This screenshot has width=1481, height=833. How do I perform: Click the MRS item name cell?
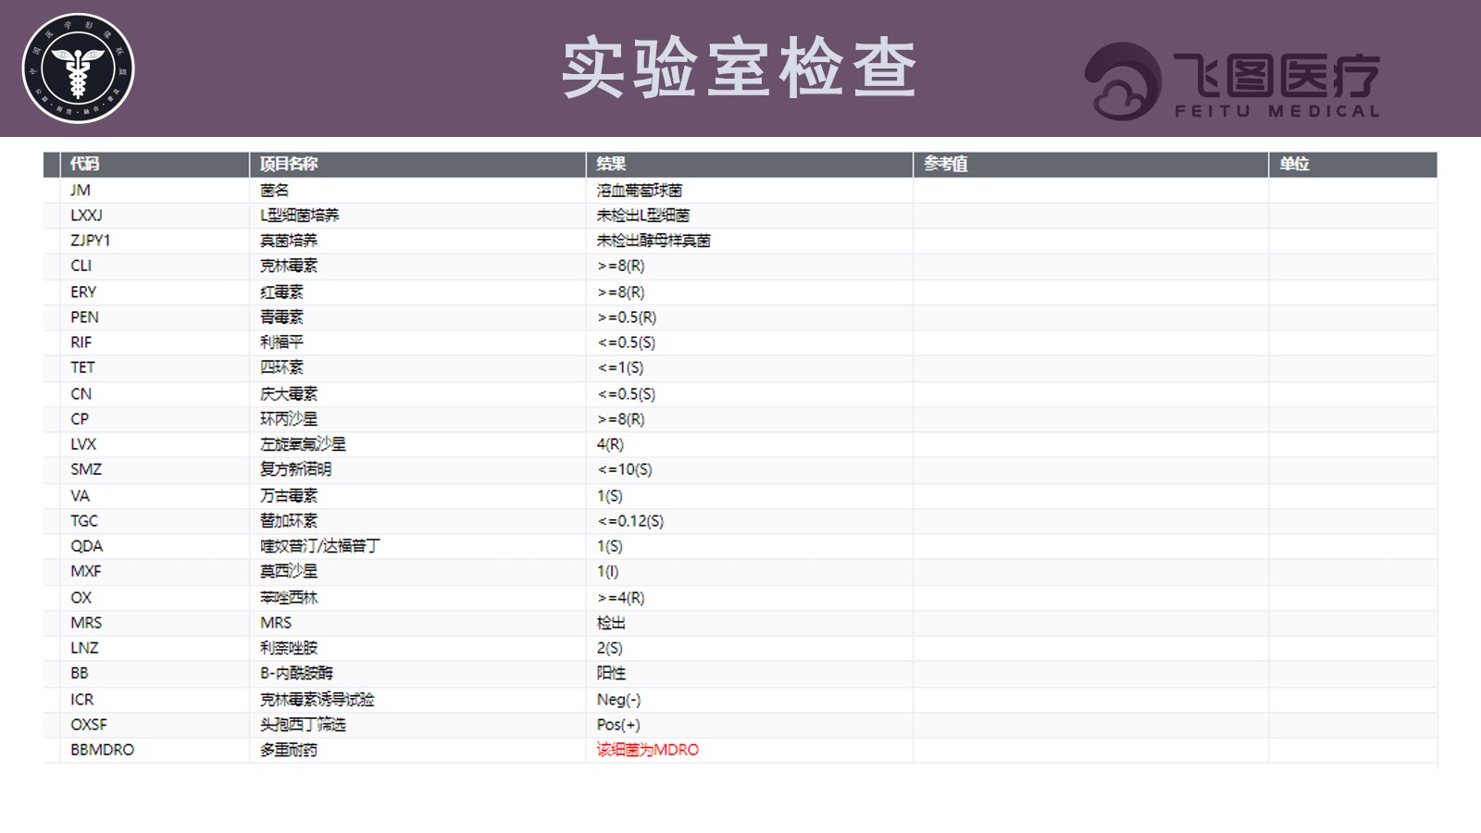point(417,623)
